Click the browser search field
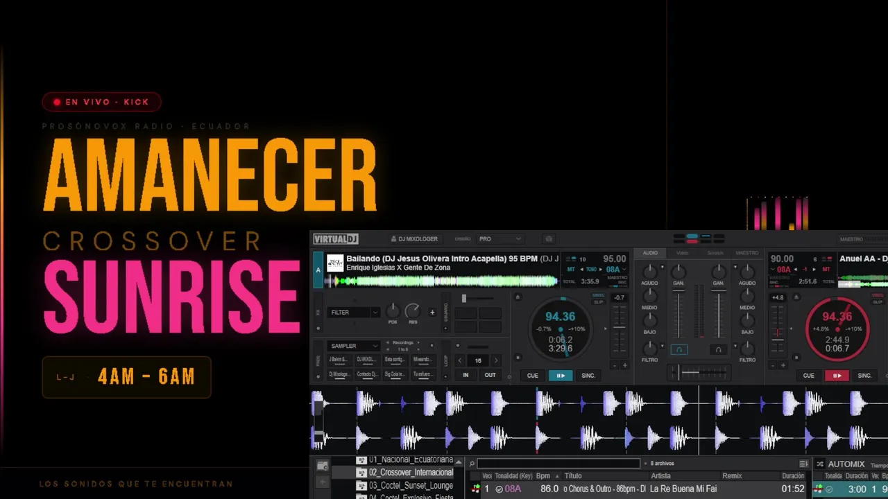 (558, 464)
